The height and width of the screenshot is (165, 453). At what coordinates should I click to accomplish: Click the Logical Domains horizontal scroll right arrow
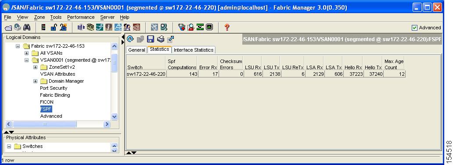(x=107, y=124)
